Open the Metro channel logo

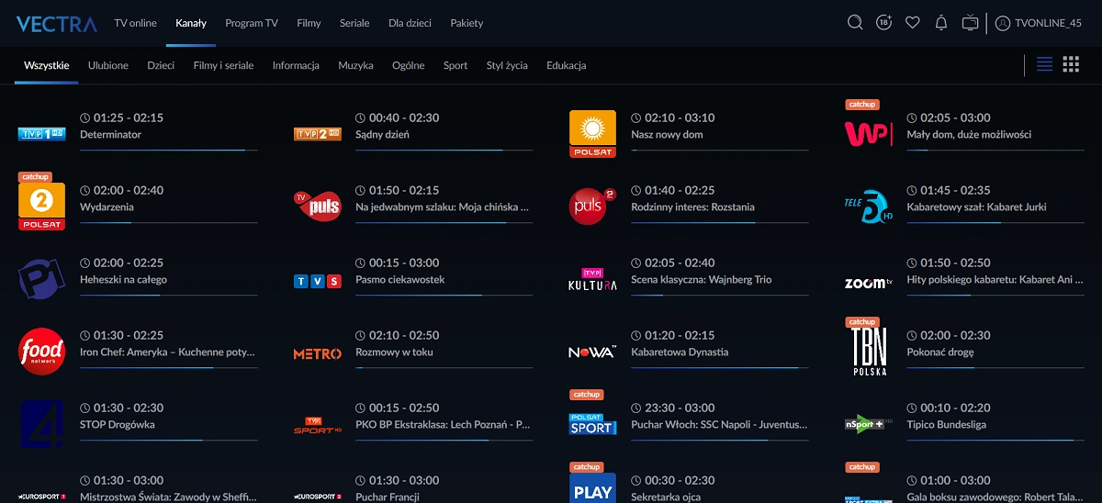pyautogui.click(x=317, y=353)
